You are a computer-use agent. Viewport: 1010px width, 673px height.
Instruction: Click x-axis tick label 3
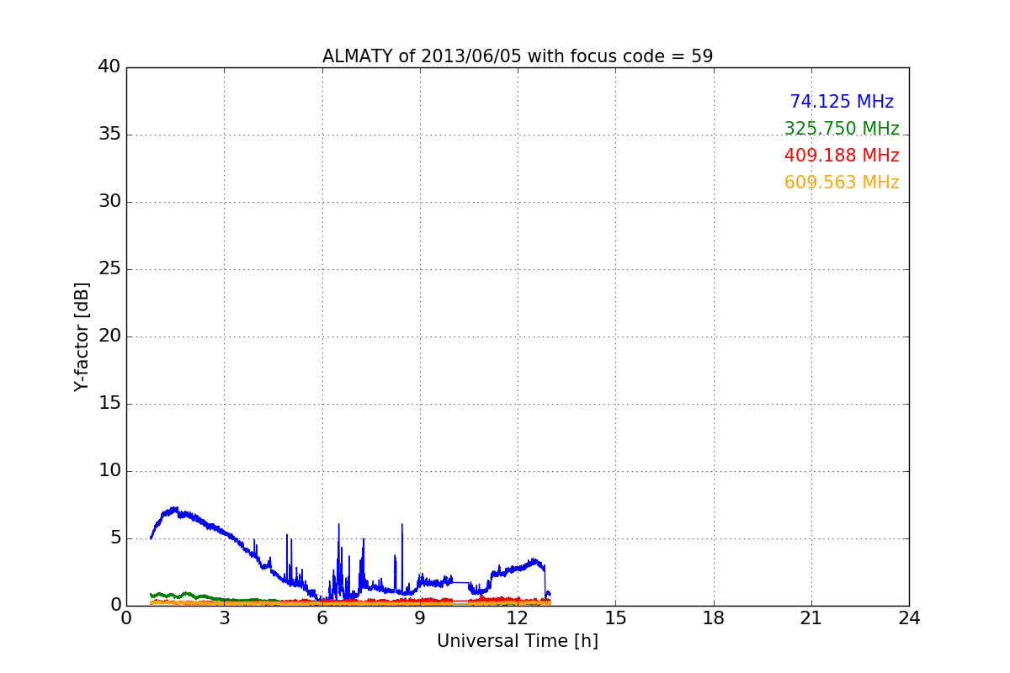pyautogui.click(x=224, y=618)
